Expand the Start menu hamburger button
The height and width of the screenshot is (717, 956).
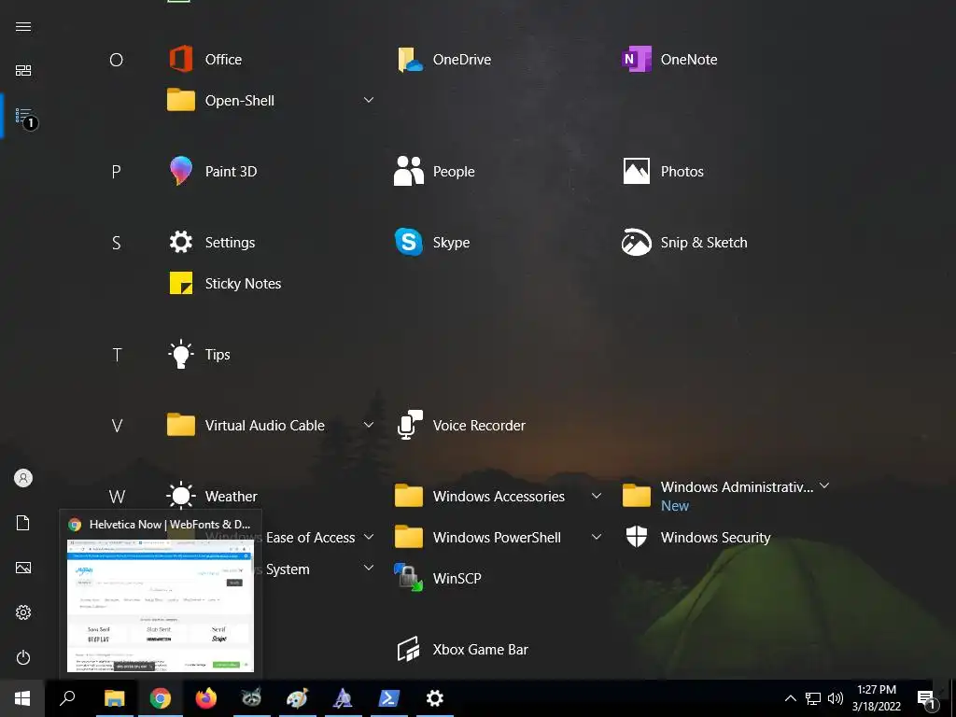coord(23,26)
